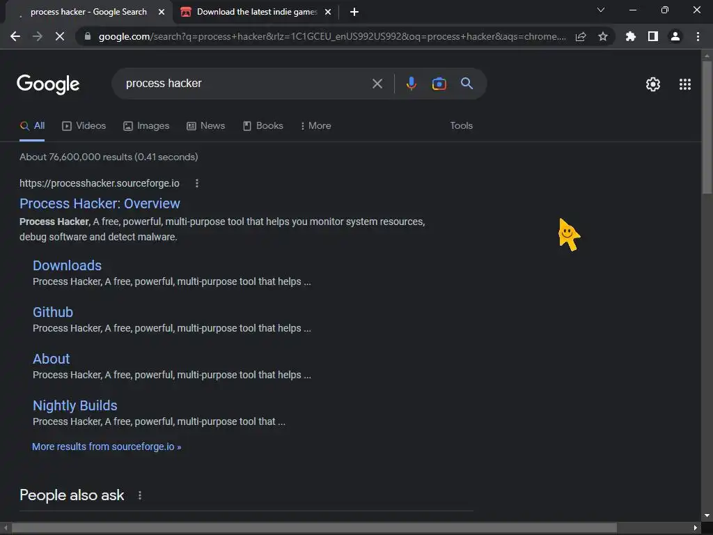Close the Download latest indie games tab
713x535 pixels.
click(x=328, y=12)
